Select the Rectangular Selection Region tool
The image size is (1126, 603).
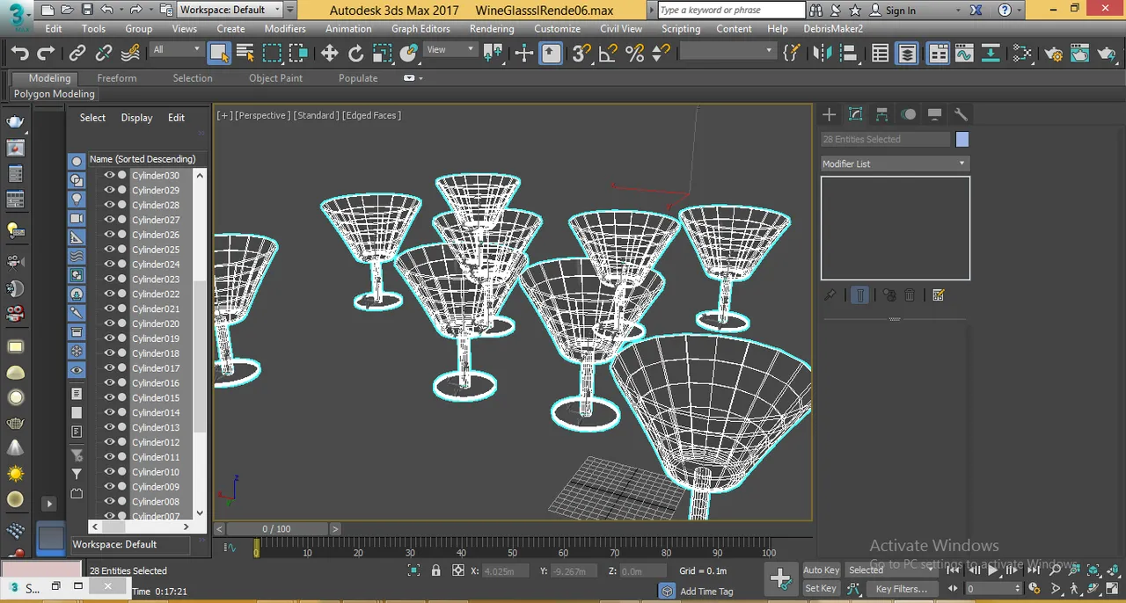[x=272, y=54]
